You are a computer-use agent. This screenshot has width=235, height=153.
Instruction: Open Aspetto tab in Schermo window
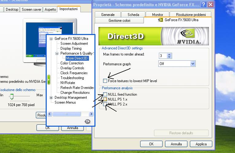(50, 10)
